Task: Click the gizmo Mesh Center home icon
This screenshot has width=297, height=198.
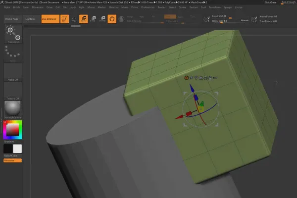Action: coord(201,78)
